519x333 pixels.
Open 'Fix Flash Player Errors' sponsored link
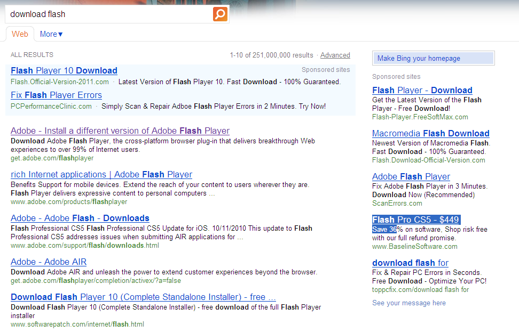pyautogui.click(x=56, y=95)
